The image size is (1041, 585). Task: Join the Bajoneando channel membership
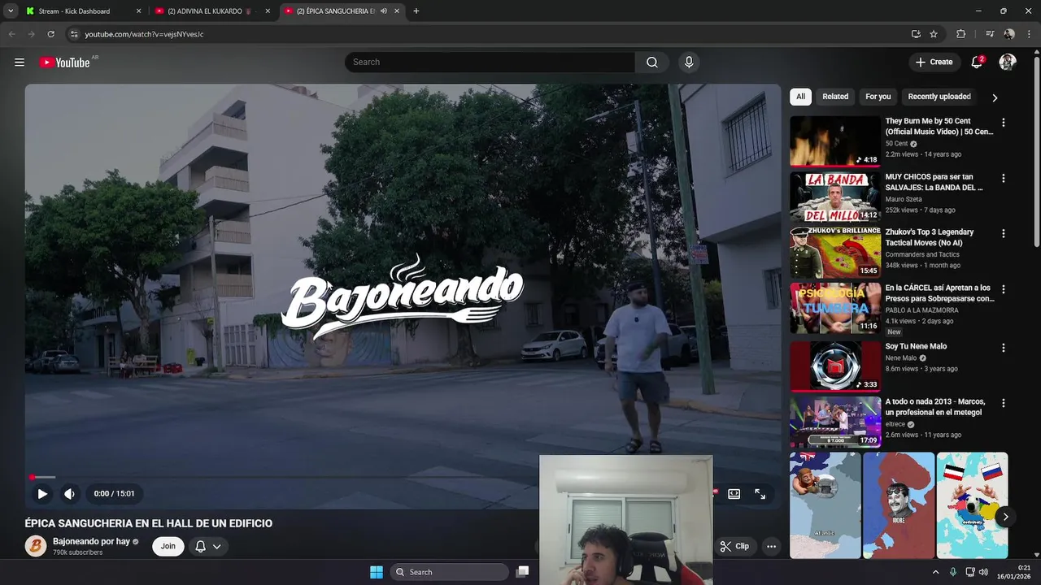click(168, 546)
